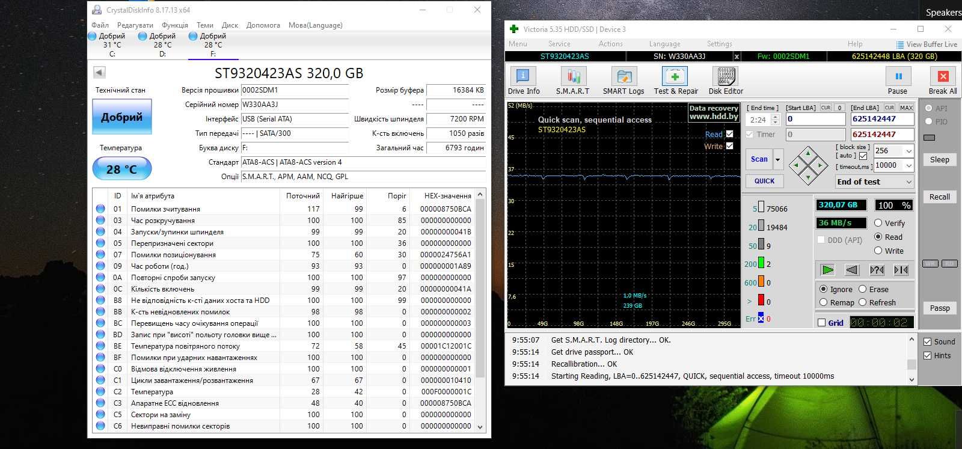
Task: Click the Break All button
Action: click(943, 81)
